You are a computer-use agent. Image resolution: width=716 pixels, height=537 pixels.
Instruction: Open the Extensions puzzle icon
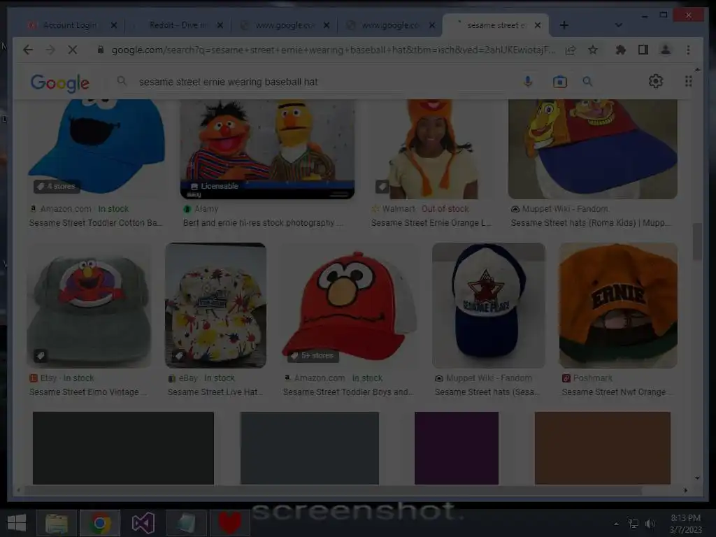(621, 50)
